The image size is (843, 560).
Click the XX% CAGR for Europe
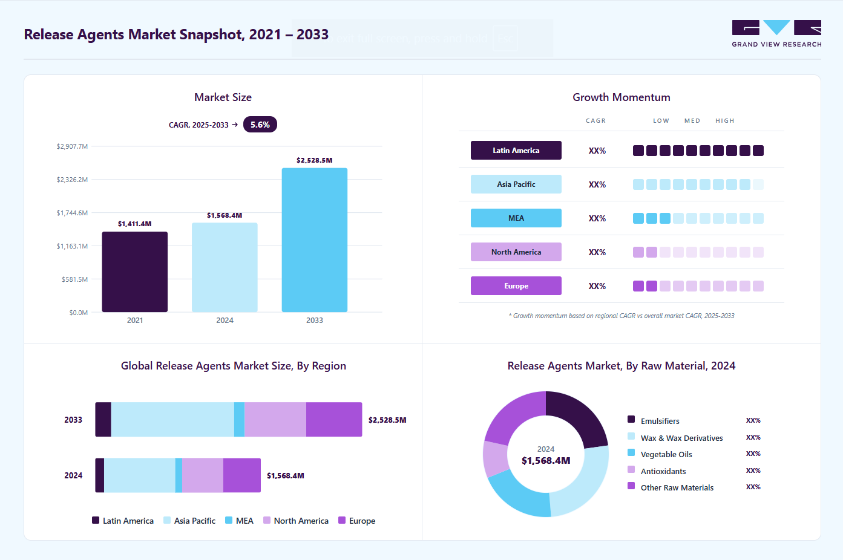click(x=597, y=286)
